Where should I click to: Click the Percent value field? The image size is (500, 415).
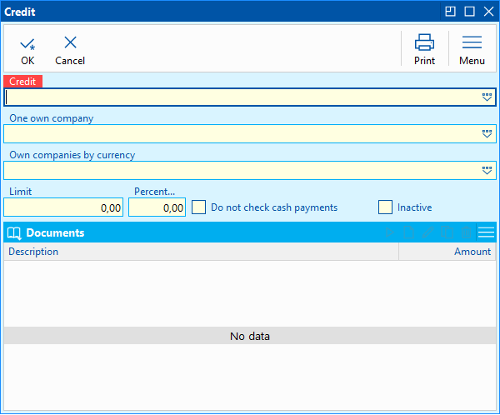pos(157,207)
